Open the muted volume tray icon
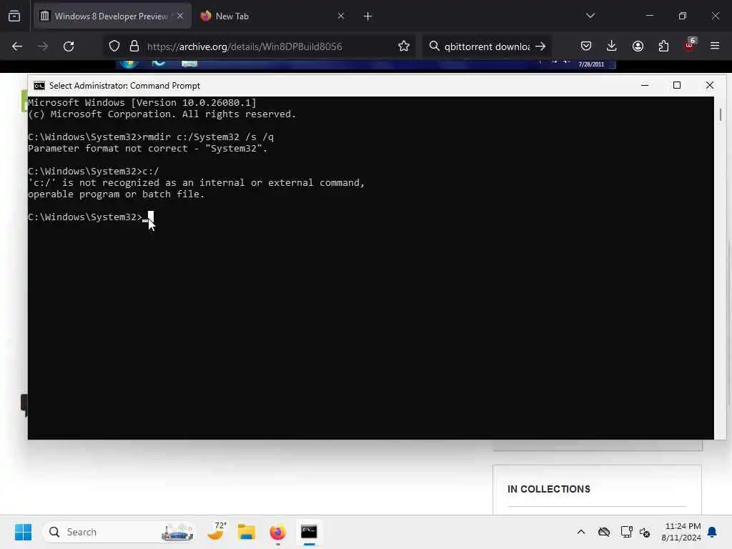 click(x=645, y=532)
